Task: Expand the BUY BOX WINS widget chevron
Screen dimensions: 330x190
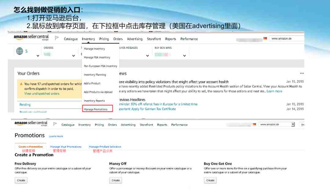Action: point(184,56)
